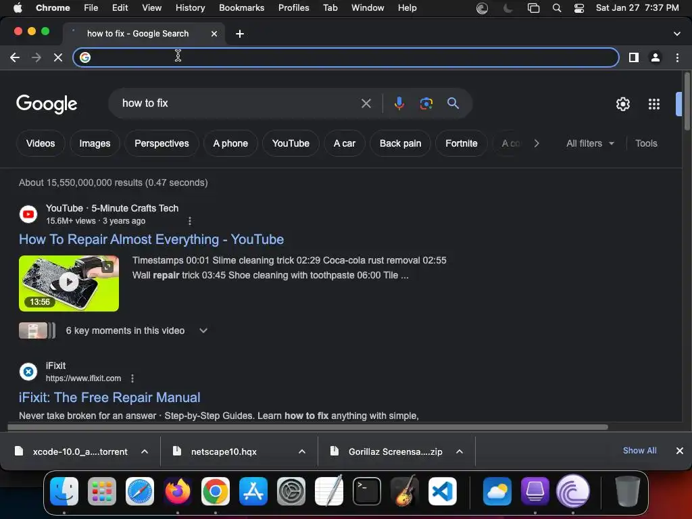Submit search with magnifier icon

pos(453,103)
